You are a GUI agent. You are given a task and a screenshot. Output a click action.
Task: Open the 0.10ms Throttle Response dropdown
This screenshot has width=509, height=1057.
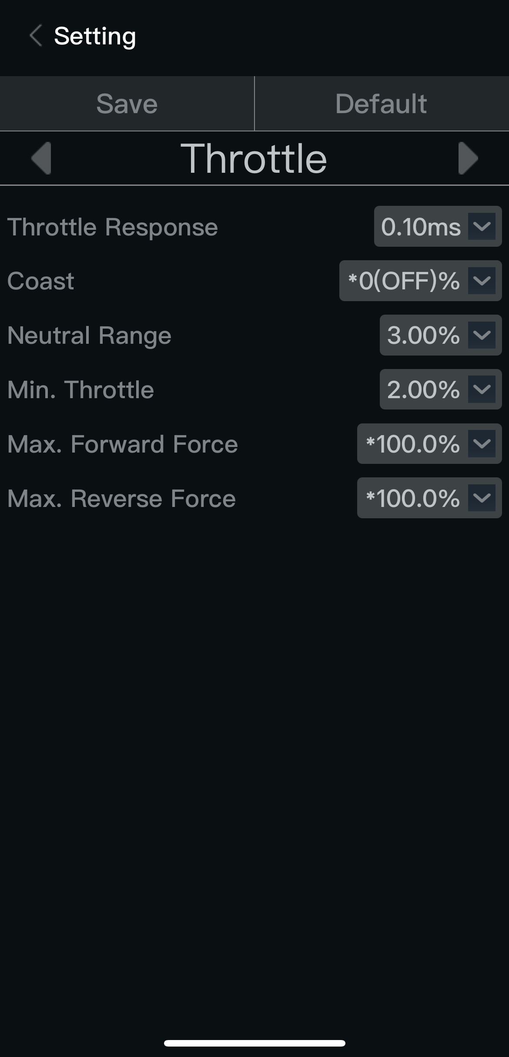click(438, 226)
